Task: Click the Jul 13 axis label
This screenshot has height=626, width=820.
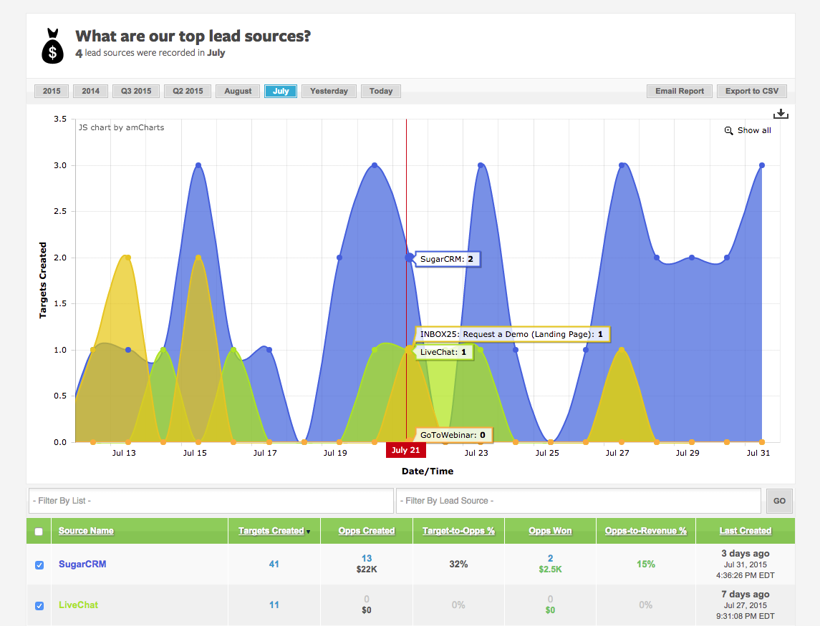Action: 124,453
